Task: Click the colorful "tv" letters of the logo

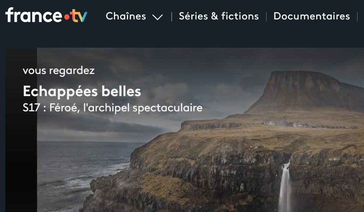Action: (x=79, y=16)
